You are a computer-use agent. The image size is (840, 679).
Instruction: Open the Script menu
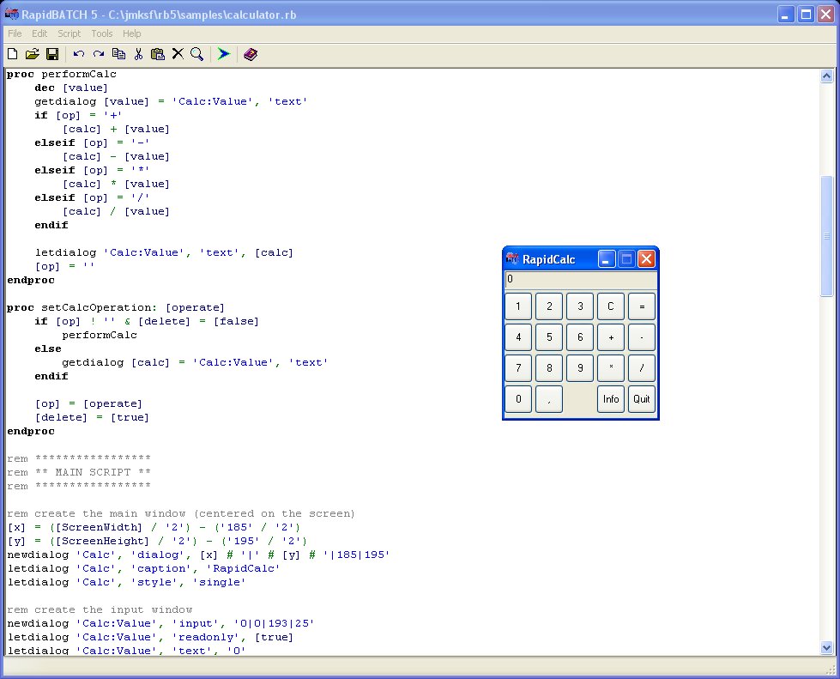[x=69, y=33]
